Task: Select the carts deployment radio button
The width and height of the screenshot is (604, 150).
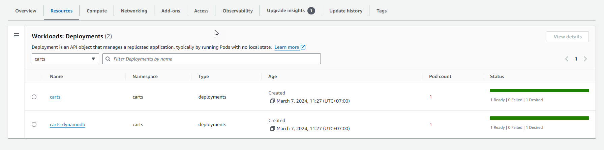Action: click(34, 97)
